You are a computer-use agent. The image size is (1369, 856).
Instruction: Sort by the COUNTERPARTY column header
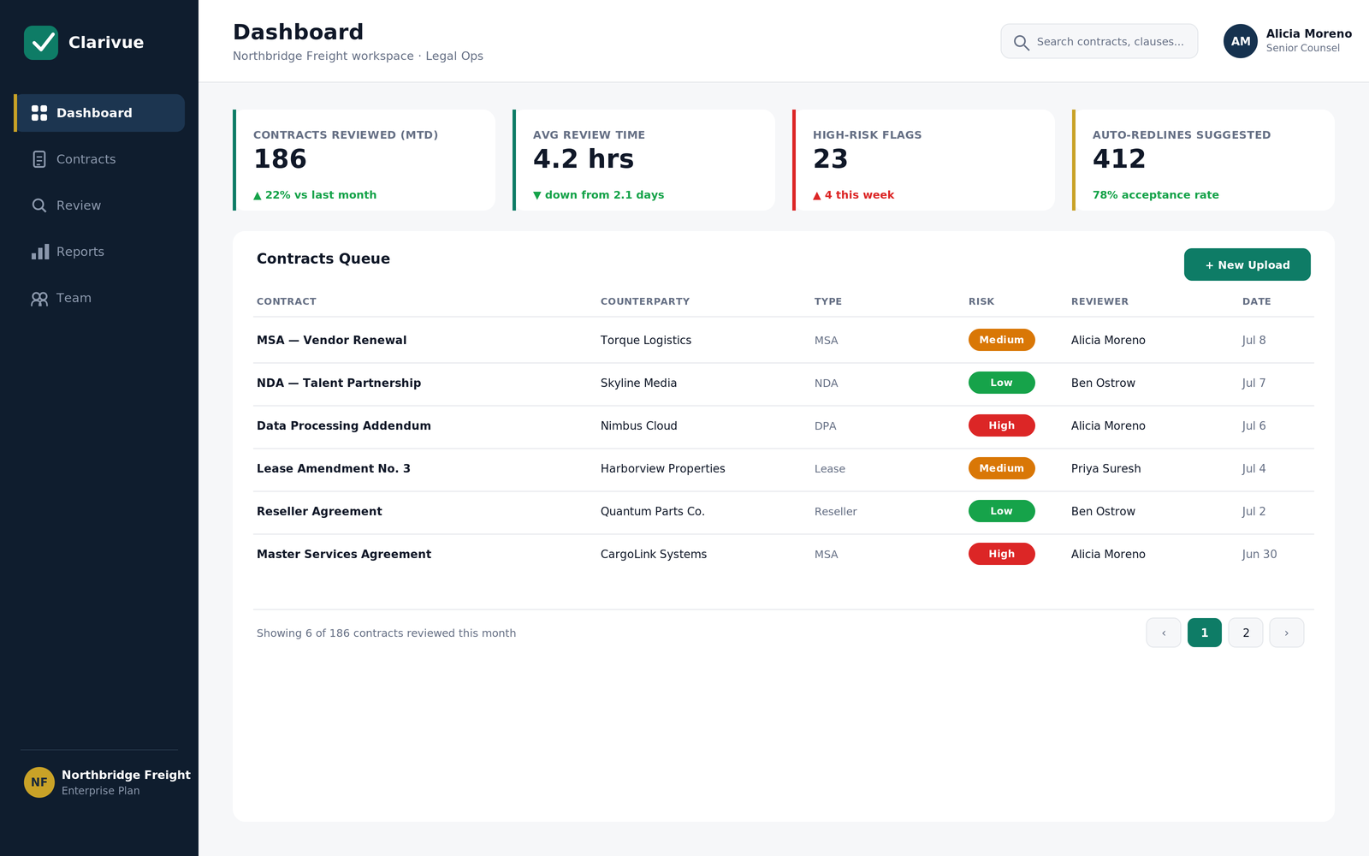click(645, 301)
